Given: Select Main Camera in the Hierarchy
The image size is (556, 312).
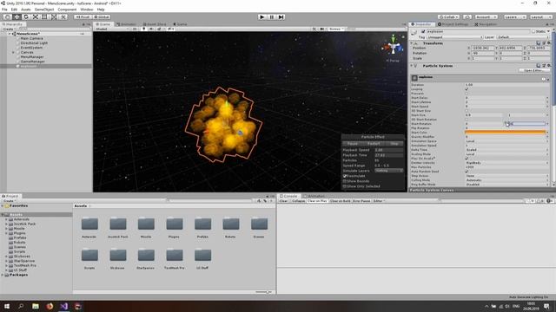Looking at the screenshot, I should tap(31, 38).
